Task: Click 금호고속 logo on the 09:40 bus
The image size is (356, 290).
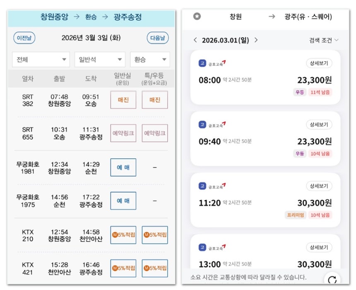Action: click(x=212, y=125)
